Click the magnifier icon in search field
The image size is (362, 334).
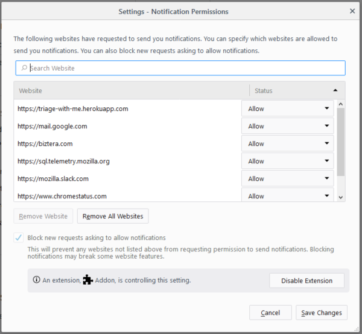(24, 68)
